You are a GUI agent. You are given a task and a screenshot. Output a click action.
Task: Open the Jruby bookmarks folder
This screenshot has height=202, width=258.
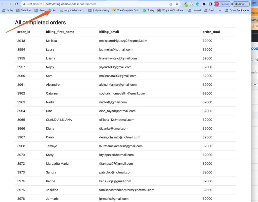(x=8, y=10)
